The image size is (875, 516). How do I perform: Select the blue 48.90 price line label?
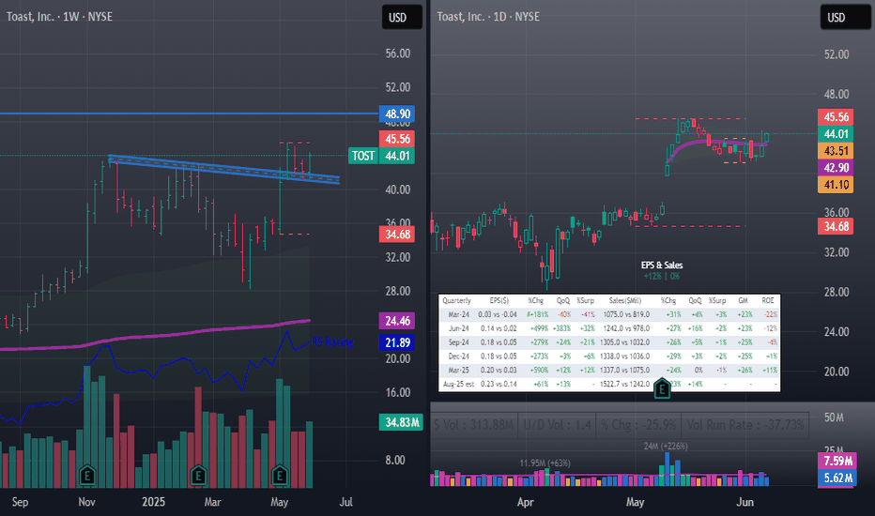point(397,114)
